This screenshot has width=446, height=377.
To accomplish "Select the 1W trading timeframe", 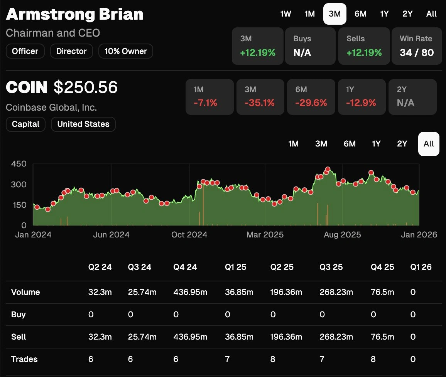I will [x=286, y=14].
